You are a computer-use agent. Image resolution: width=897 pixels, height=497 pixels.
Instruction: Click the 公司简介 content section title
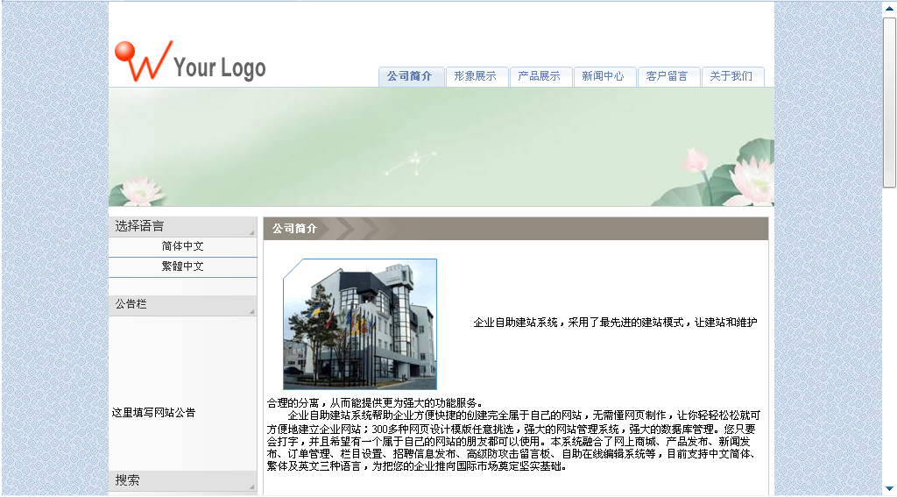294,229
